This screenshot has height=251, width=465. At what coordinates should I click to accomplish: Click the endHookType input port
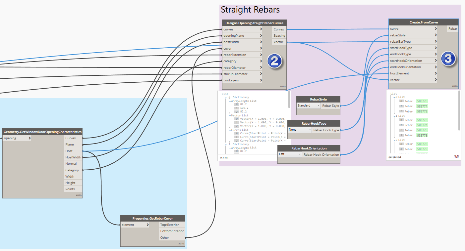tap(413, 54)
